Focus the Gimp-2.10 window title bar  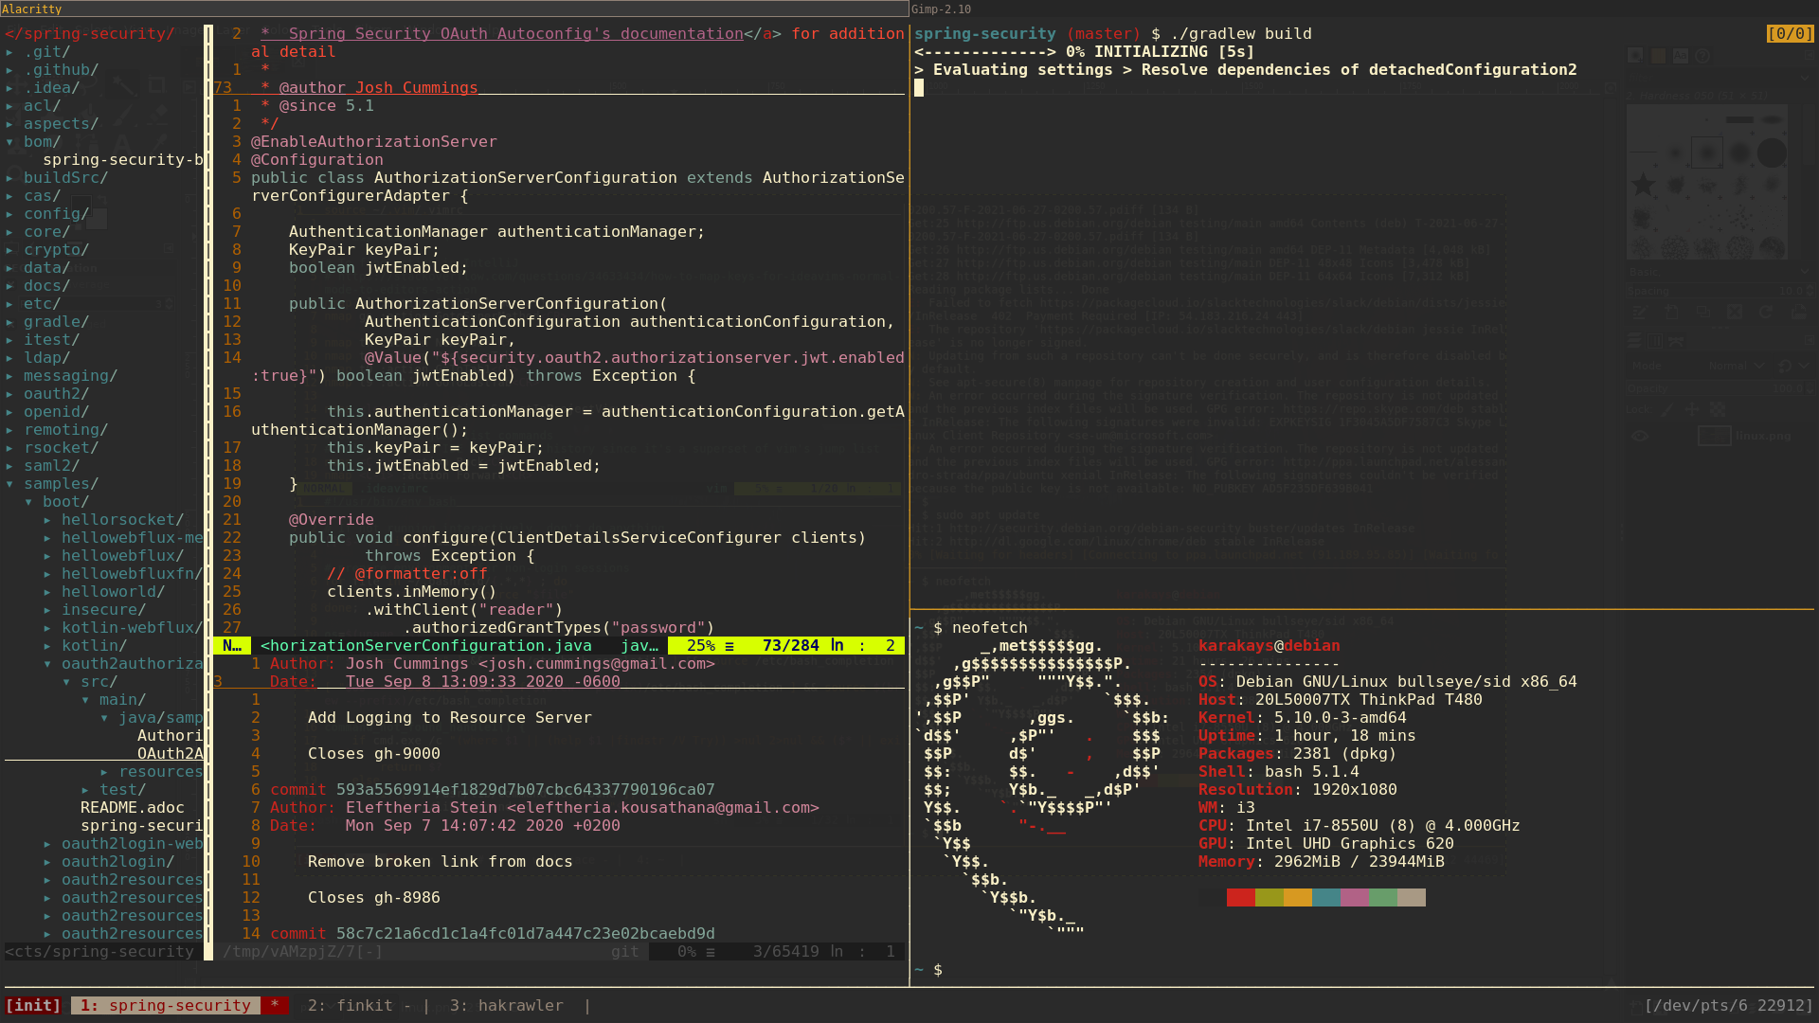point(1364,9)
